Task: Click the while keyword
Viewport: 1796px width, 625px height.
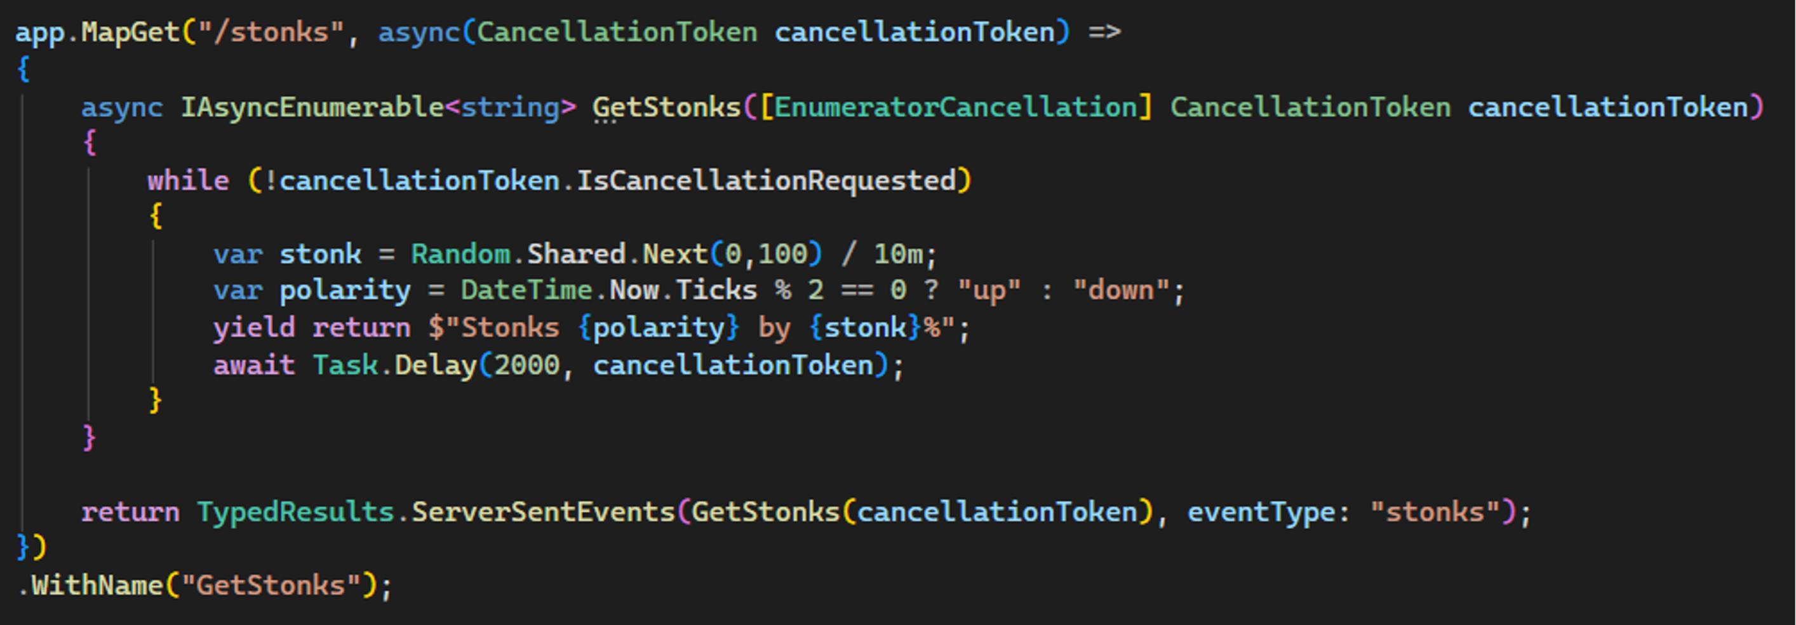Action: coord(188,182)
